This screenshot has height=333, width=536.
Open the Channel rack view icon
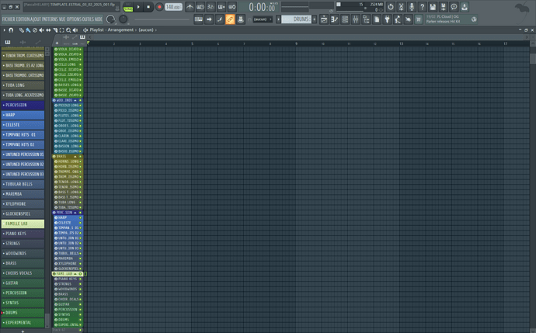point(345,19)
